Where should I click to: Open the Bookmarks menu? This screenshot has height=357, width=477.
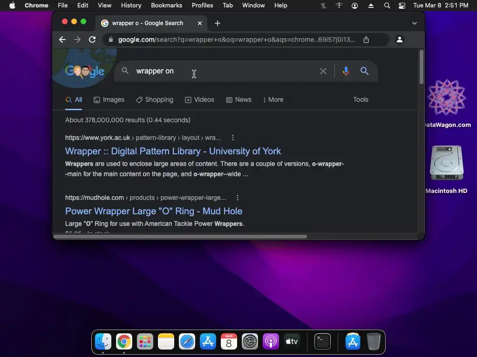(166, 6)
